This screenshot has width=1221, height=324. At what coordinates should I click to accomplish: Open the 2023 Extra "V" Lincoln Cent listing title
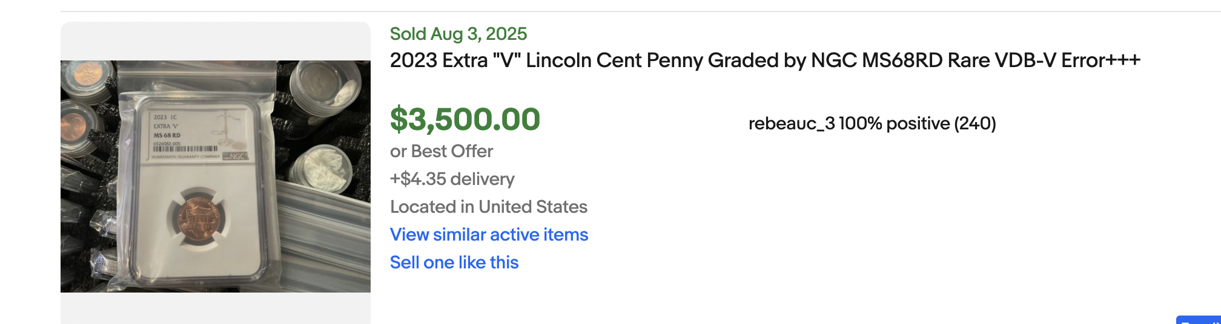tap(765, 60)
